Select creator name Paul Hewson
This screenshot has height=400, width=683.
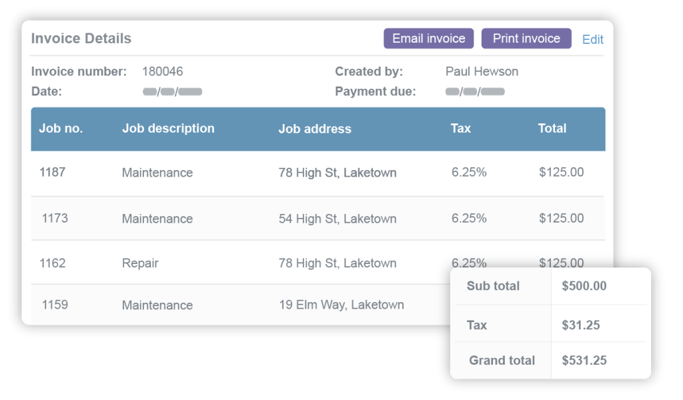click(x=481, y=71)
